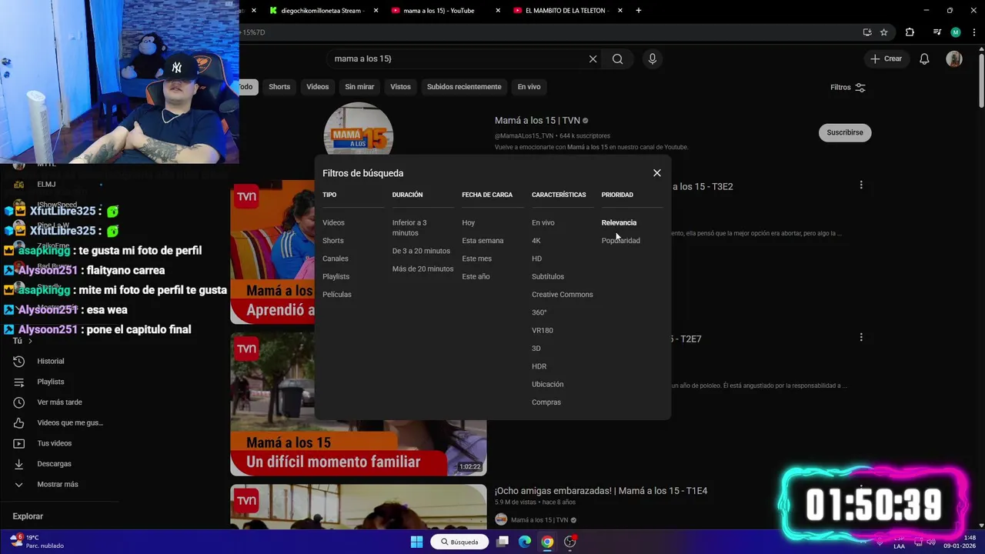Viewport: 985px width, 554px height.
Task: Sort results by Popularidad
Action: 621,241
